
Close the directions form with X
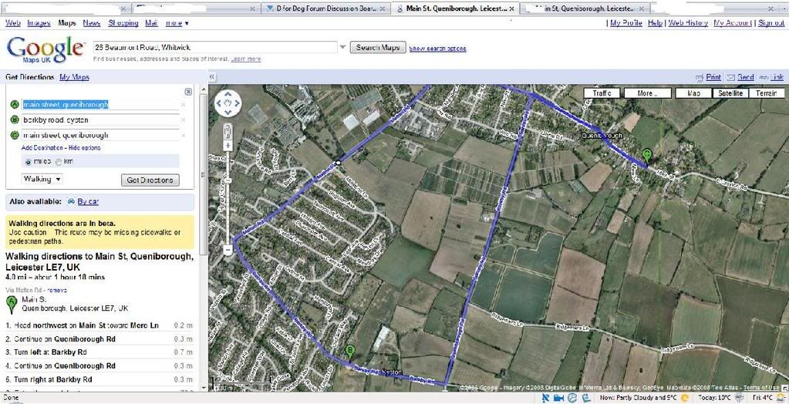[188, 92]
